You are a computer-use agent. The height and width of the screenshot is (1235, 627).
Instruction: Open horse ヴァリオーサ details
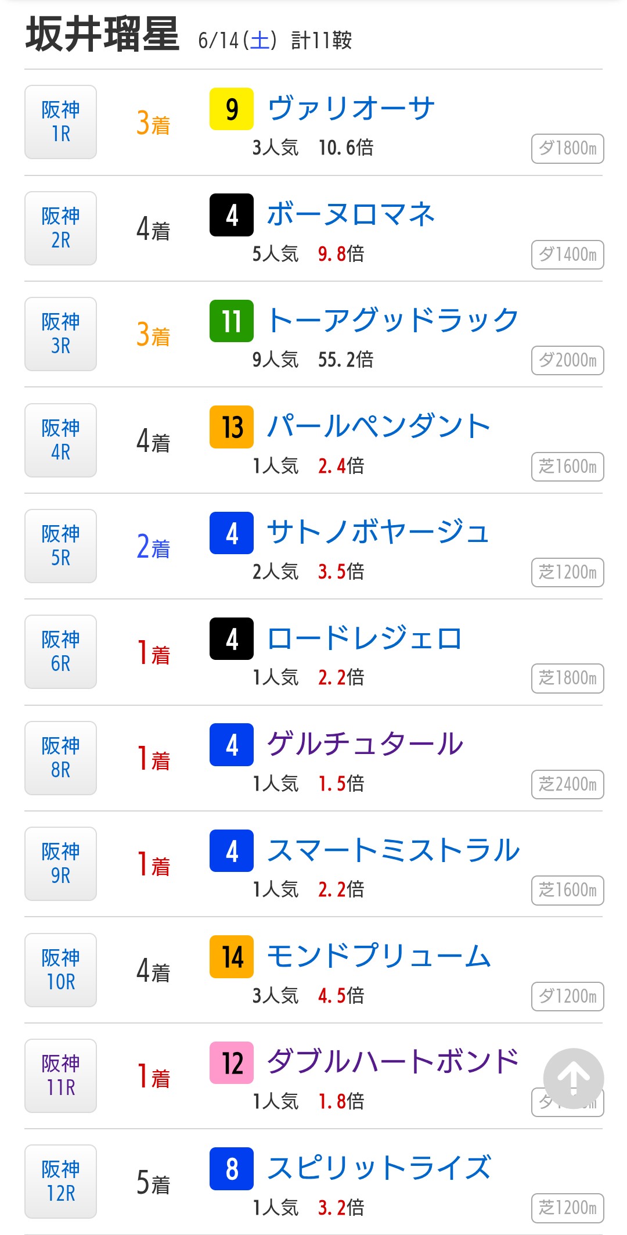(x=351, y=109)
